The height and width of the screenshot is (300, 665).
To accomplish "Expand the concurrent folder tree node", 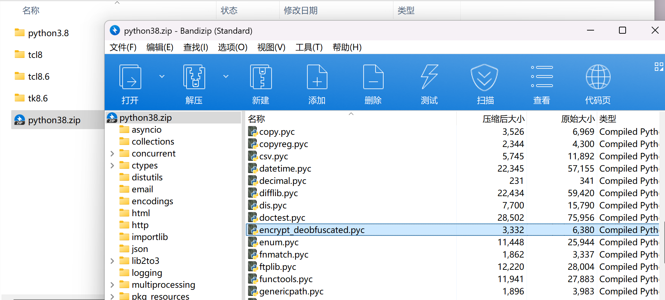I will tap(112, 153).
